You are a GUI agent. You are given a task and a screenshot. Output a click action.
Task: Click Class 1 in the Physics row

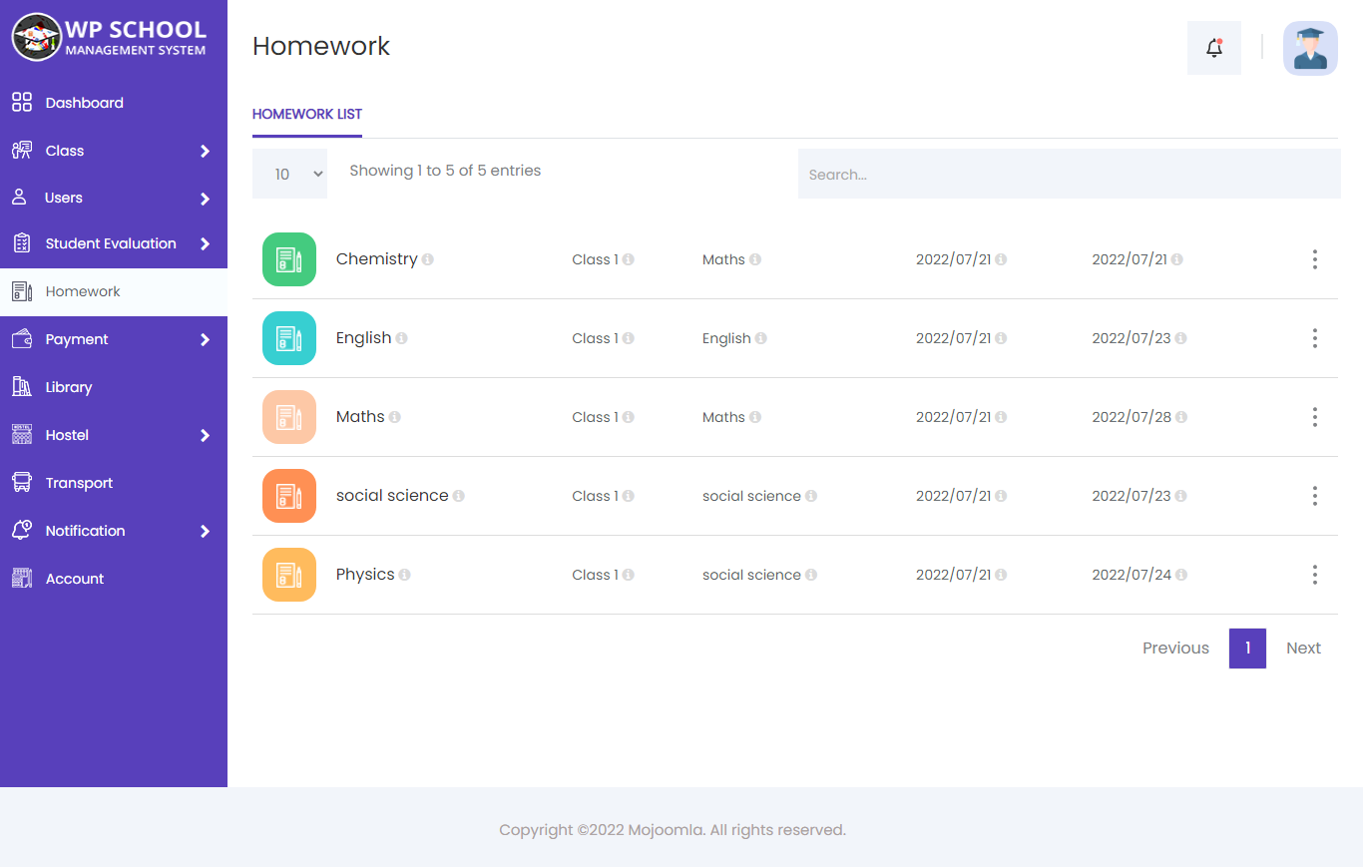pyautogui.click(x=595, y=575)
